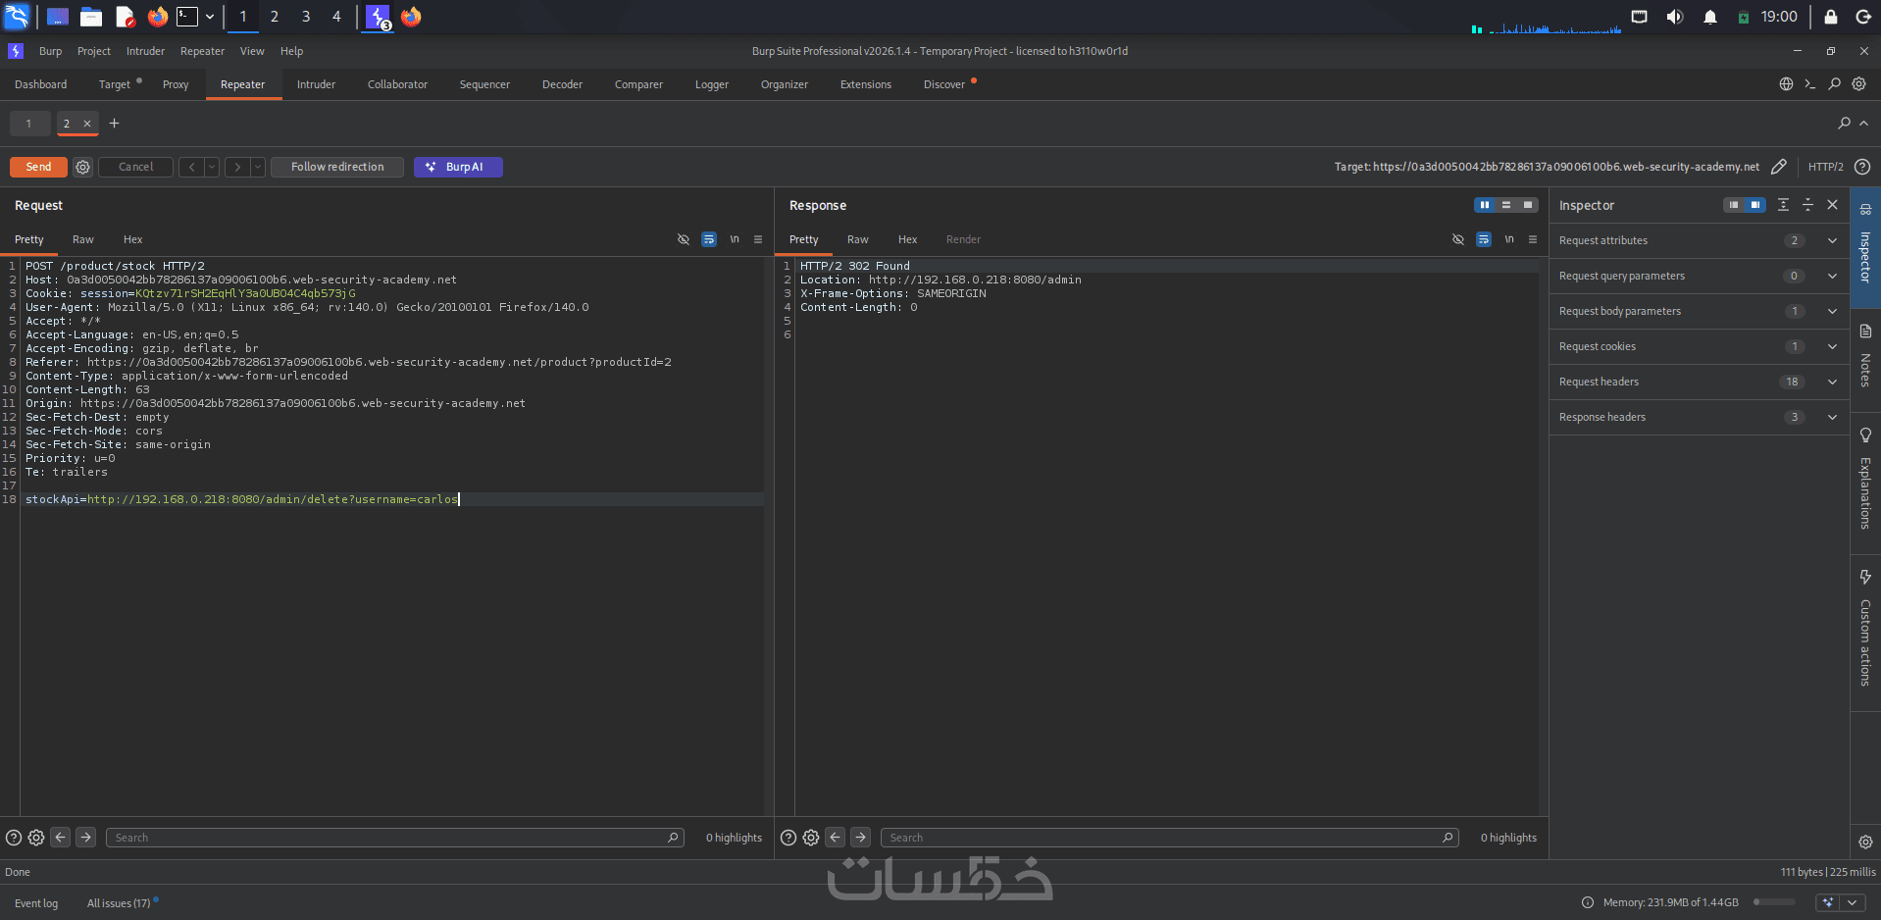The width and height of the screenshot is (1881, 920).
Task: Dock Inspector on the right side
Action: point(1755,205)
